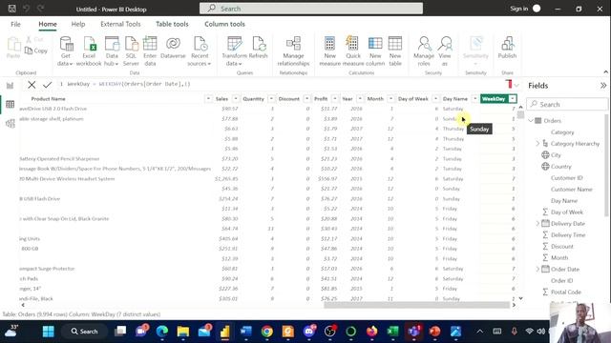Expand the formula bar
Screen dimensions: 611x343
pos(516,85)
